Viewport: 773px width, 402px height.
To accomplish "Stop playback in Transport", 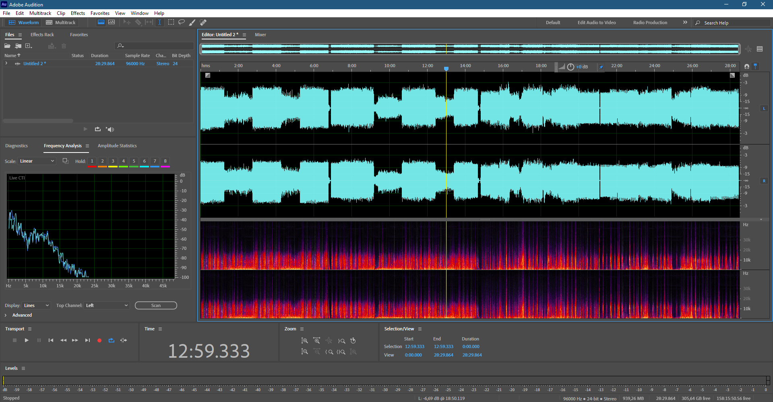I will (x=14, y=340).
